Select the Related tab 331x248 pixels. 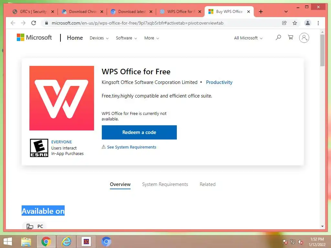click(208, 184)
